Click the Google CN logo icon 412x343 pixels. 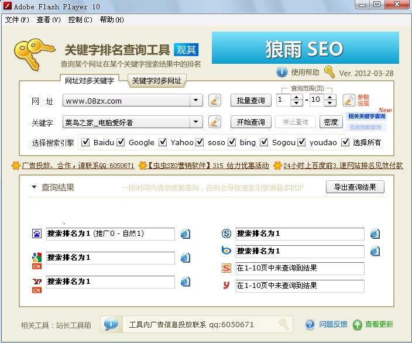37,260
